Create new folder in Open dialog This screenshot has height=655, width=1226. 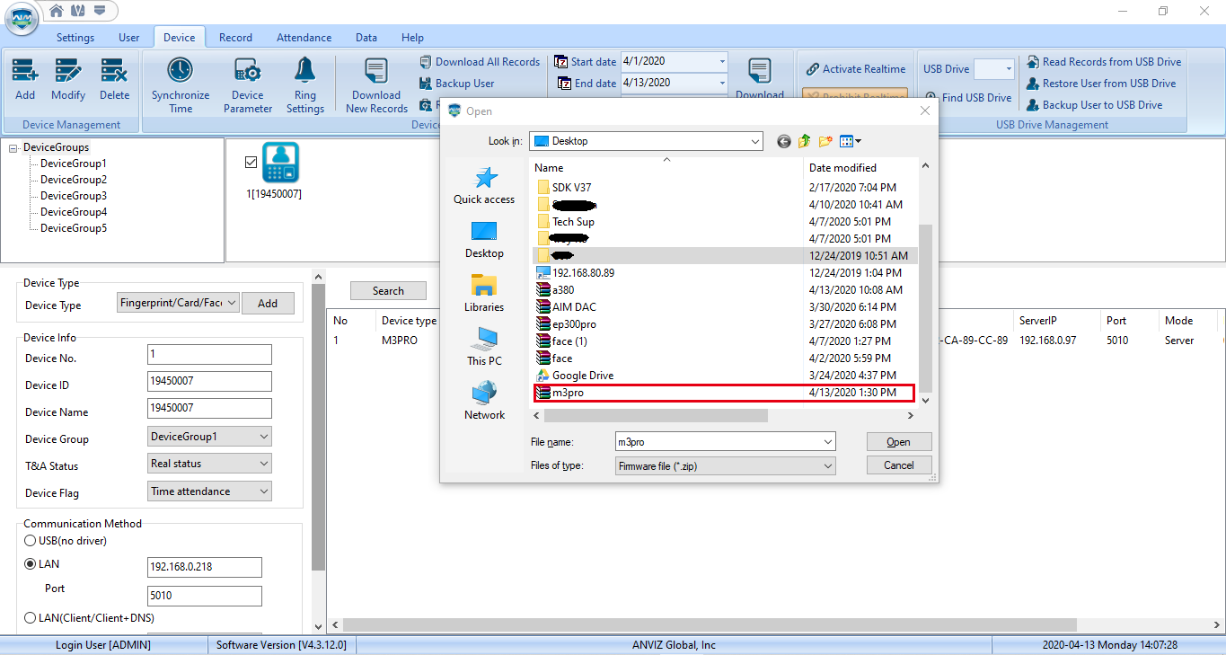(825, 141)
